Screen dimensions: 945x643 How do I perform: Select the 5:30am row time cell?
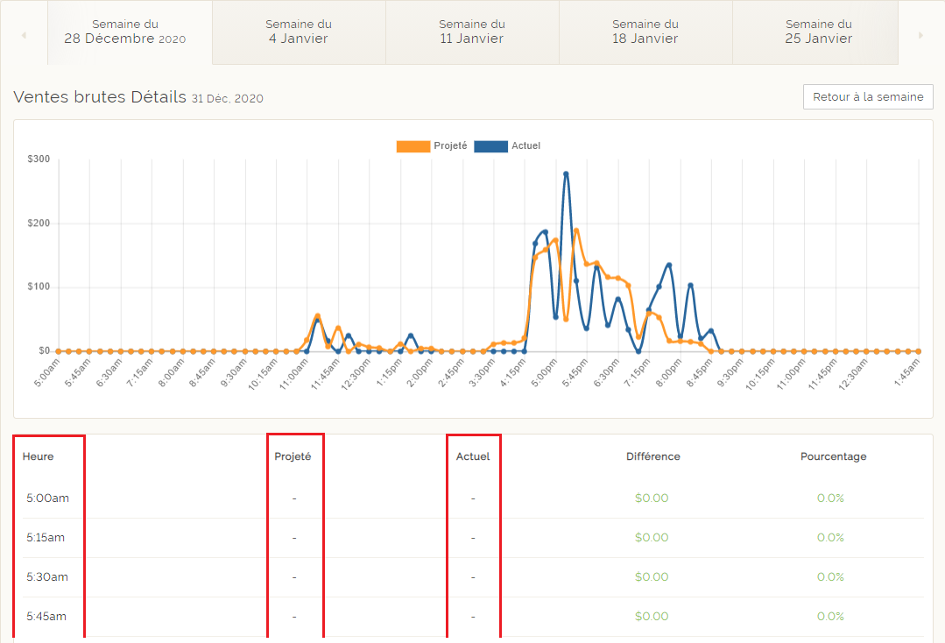tap(47, 577)
